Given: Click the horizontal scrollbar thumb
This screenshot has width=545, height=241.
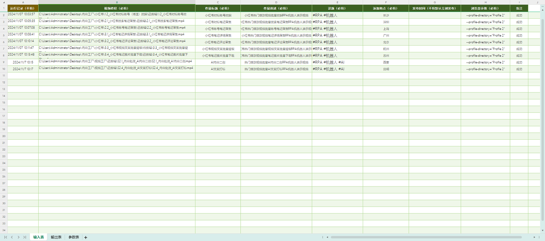Looking at the screenshot, I should (x=426, y=237).
